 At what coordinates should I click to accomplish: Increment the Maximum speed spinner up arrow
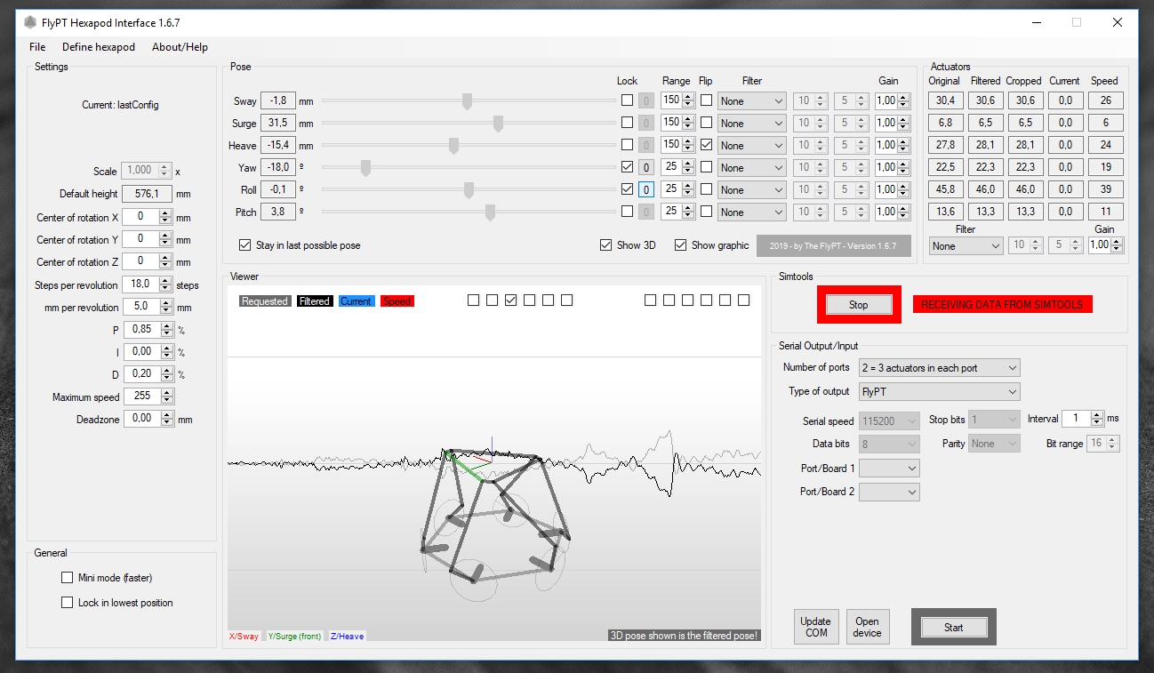point(167,393)
